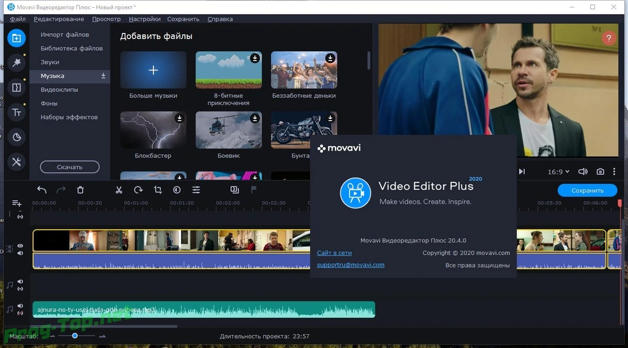
Task: Mute the video track audio
Action: [x=20, y=253]
